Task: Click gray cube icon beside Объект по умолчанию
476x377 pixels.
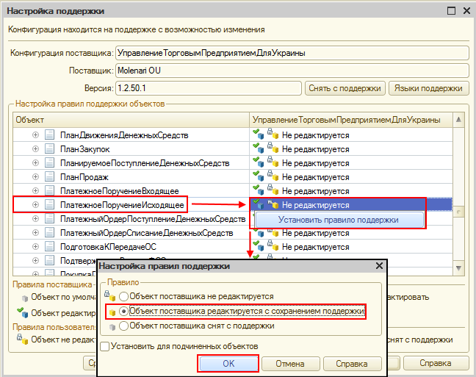Action: pos(25,298)
